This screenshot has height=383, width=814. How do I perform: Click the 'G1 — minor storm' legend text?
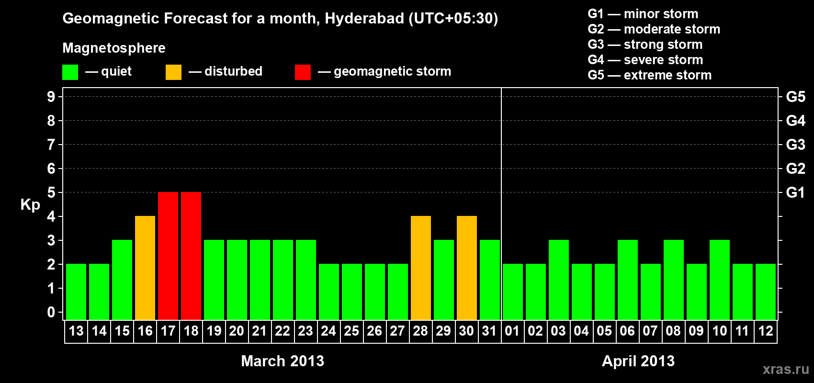(643, 14)
